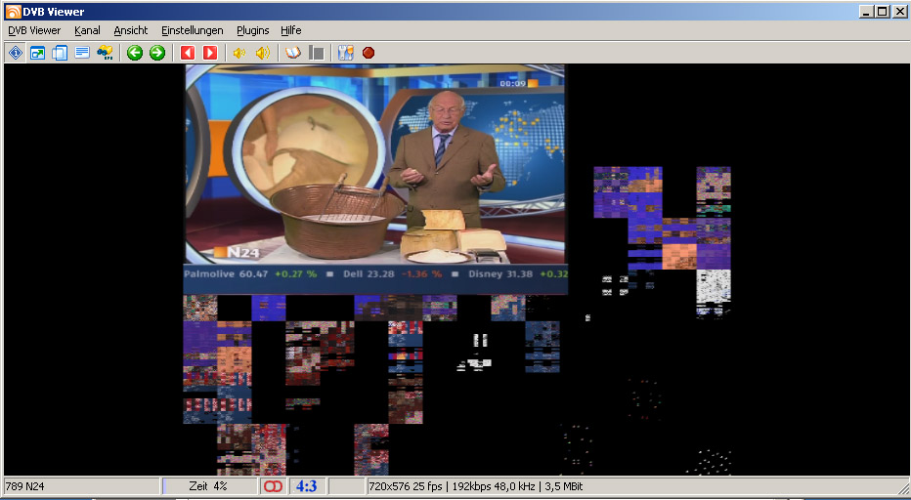Viewport: 911px width, 500px height.
Task: Open the teletext page icon
Action: click(x=82, y=53)
